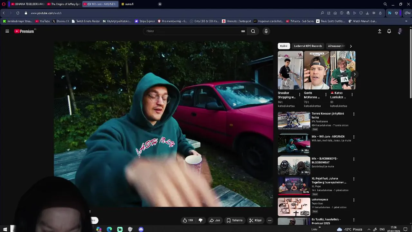Open the Twitch Emote Resizer bookmark

86,21
